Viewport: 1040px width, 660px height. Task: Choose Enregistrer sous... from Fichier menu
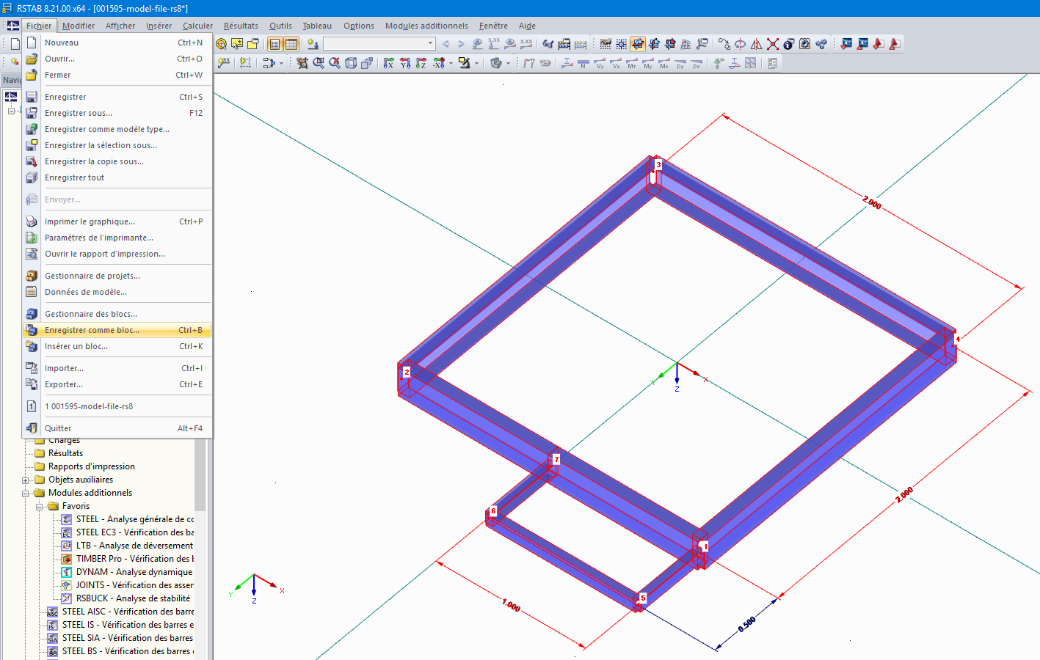point(117,113)
